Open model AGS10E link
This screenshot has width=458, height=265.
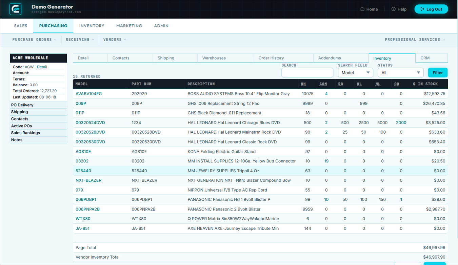[83, 152]
